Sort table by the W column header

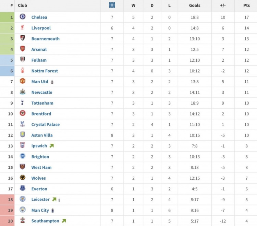pyautogui.click(x=133, y=5)
